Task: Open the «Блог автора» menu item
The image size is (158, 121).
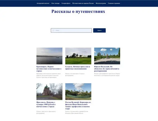Action: point(55,3)
